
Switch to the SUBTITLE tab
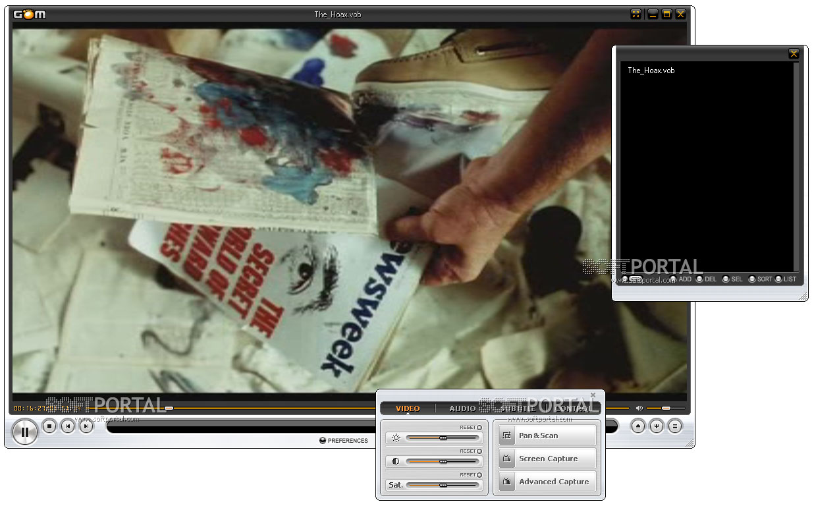point(518,409)
